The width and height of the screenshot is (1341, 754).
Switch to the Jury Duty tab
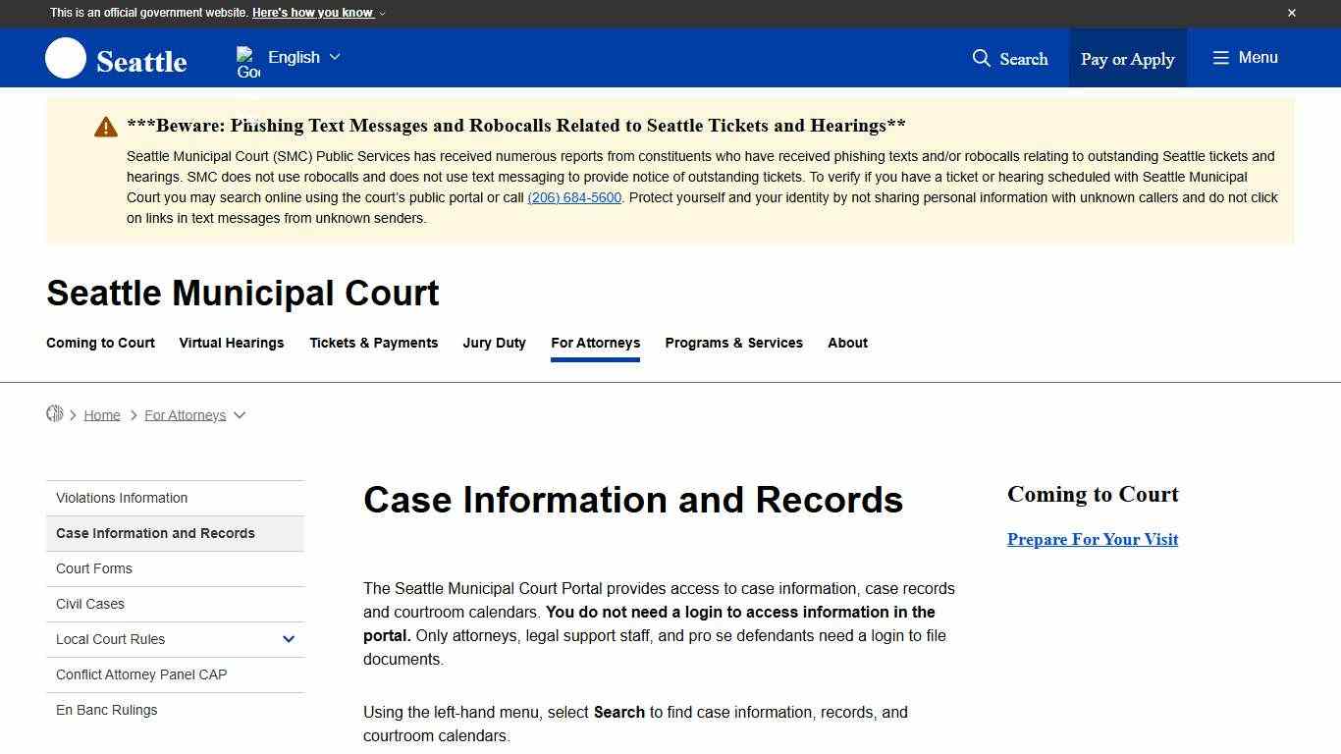(x=494, y=343)
